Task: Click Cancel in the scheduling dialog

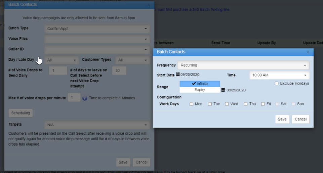Action: (300, 119)
